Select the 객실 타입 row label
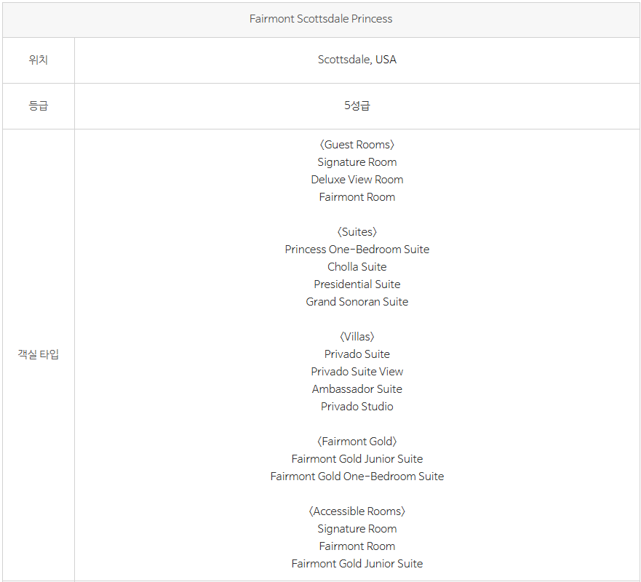The image size is (641, 582). 38,354
